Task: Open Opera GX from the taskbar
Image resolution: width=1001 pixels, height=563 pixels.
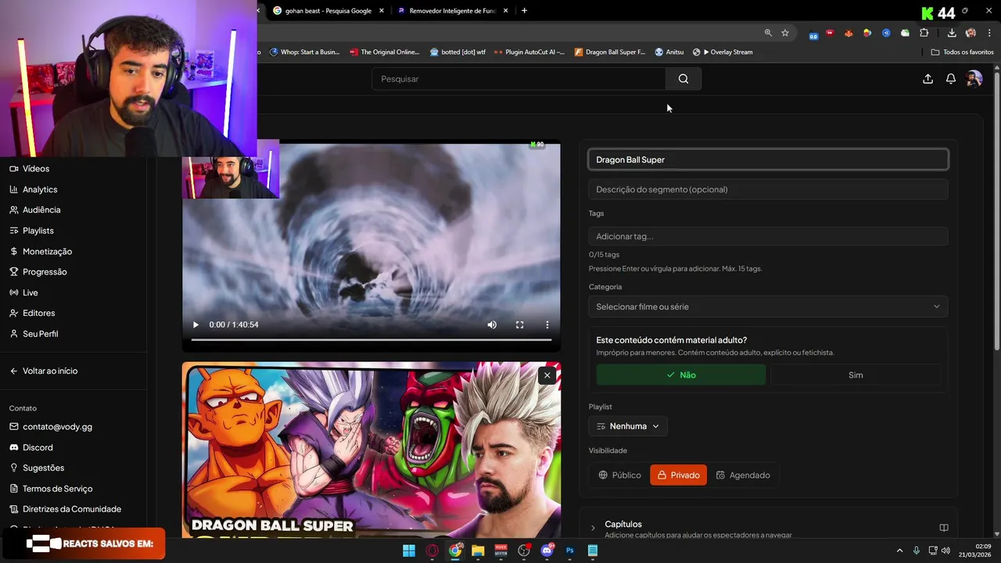Action: [432, 550]
